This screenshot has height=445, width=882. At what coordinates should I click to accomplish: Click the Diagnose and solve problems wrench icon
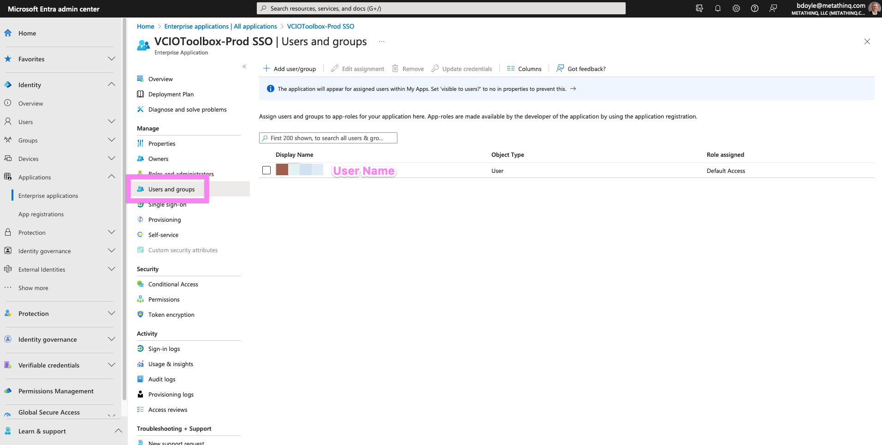[x=140, y=109]
